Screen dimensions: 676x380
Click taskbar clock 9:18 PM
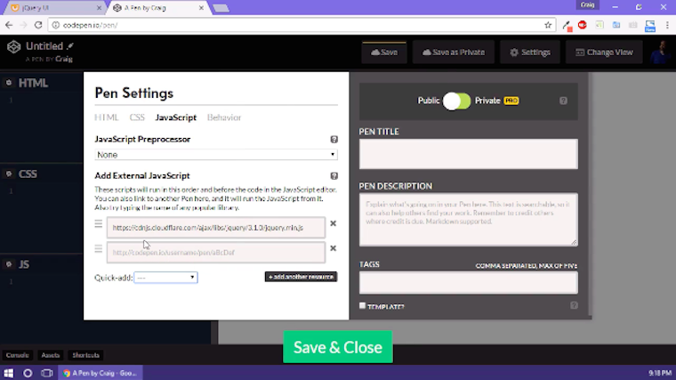pos(660,373)
